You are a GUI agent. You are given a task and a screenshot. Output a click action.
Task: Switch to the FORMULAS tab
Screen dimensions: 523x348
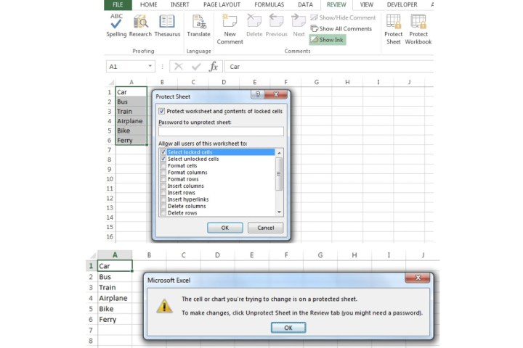(x=269, y=4)
